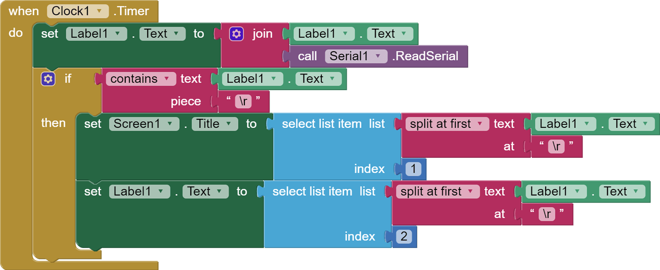Open the second split at first dropdown
Screen dimensions: 660x270
click(x=437, y=192)
